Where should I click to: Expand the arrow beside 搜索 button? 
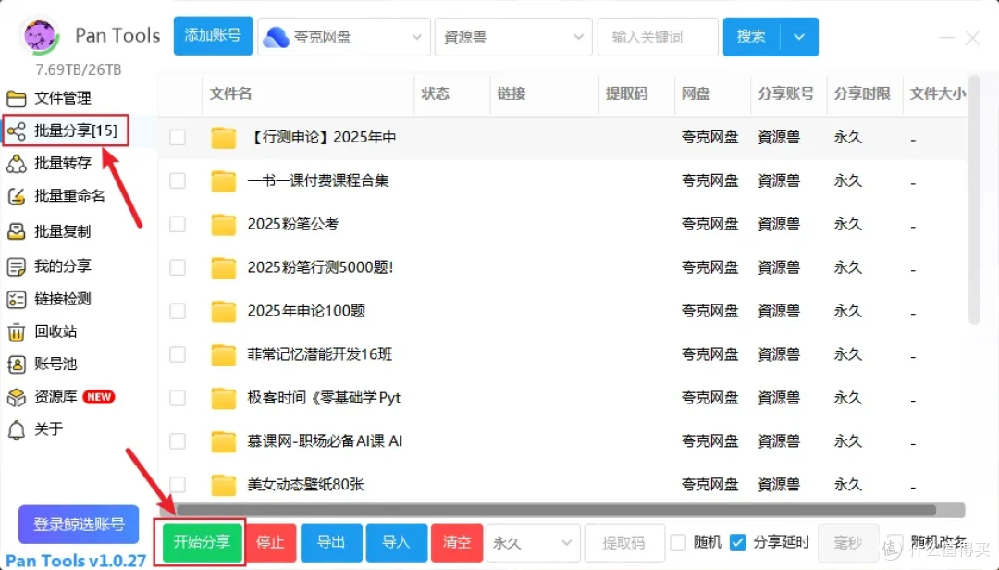pos(799,37)
